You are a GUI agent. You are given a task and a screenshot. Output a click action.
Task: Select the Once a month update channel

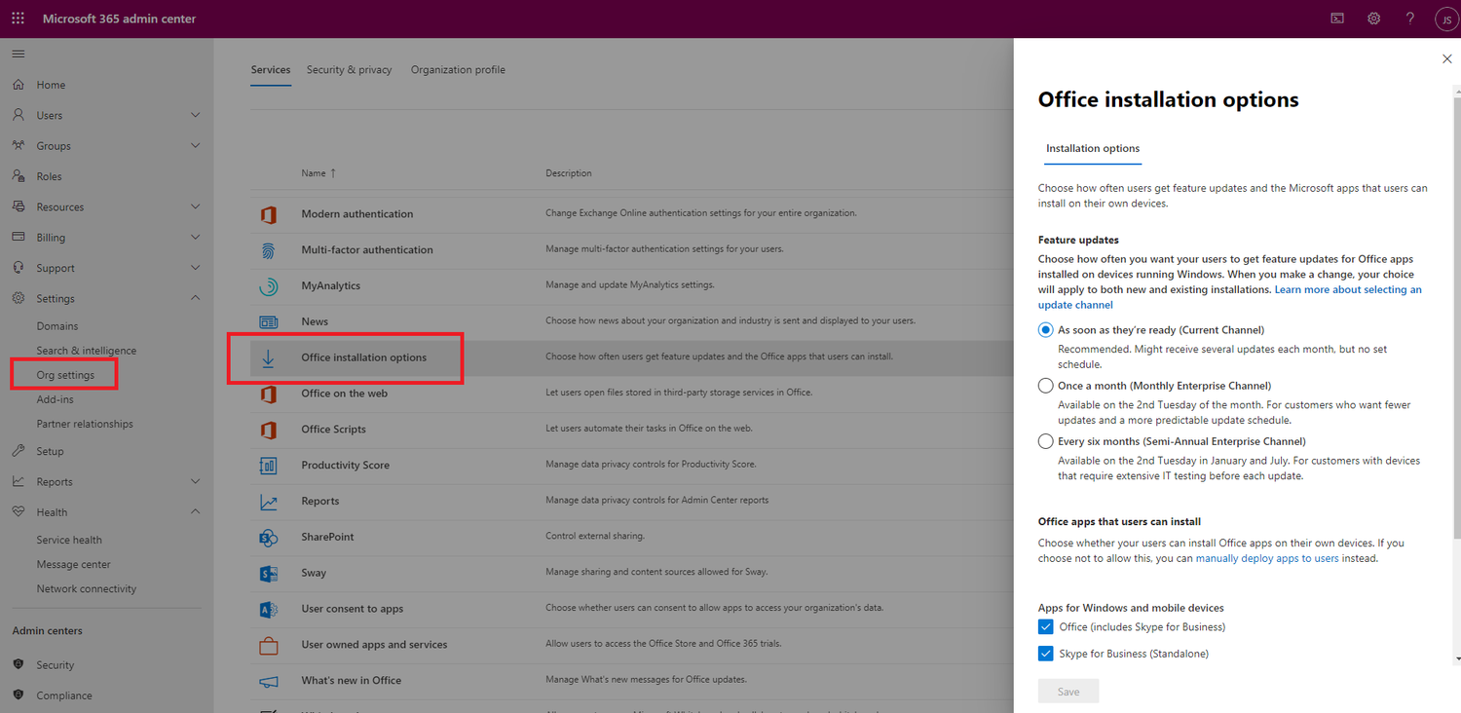(1045, 385)
